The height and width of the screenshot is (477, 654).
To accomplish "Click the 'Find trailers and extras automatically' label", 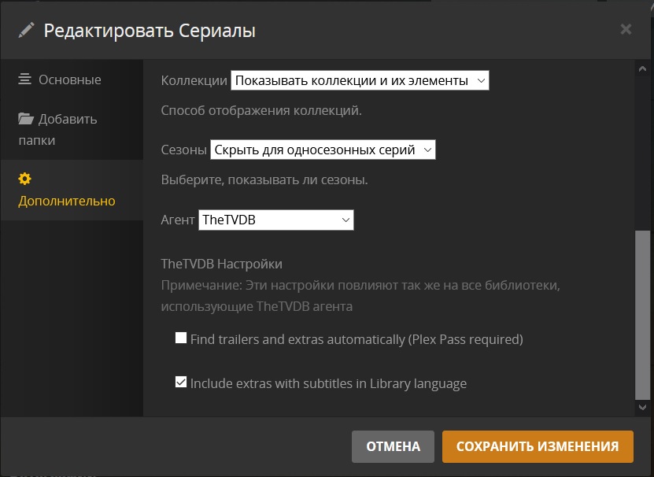I will click(x=357, y=339).
